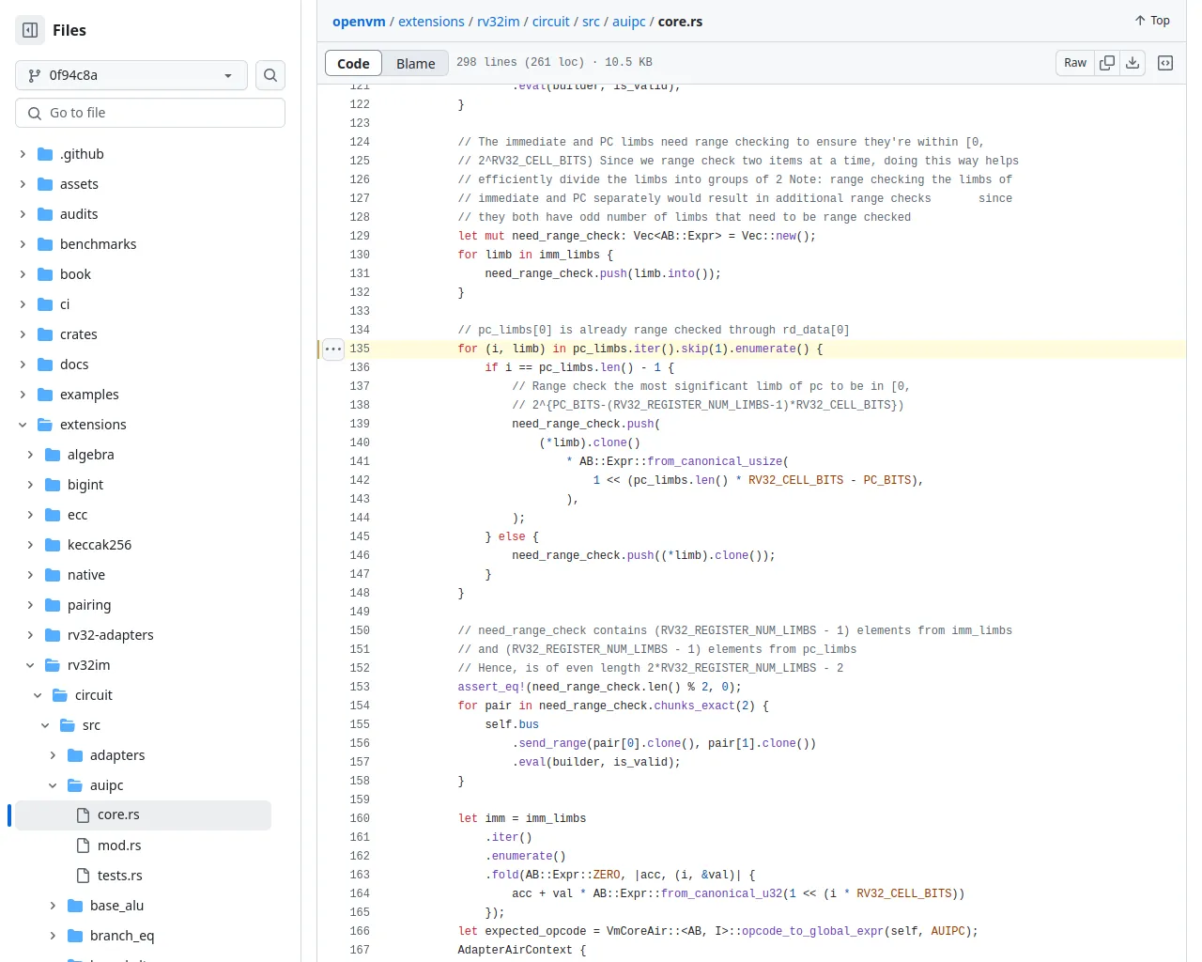This screenshot has height=962, width=1202.
Task: Click the audits folder icon
Action: click(x=45, y=214)
